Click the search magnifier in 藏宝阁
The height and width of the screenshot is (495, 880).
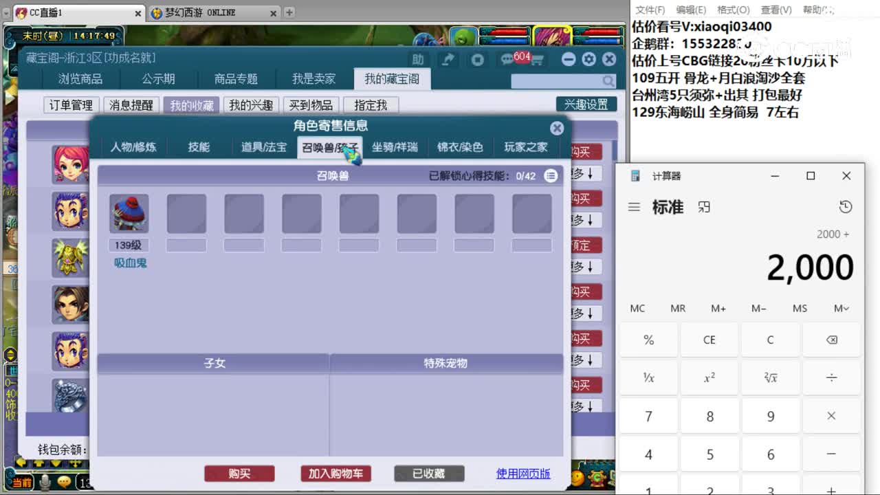click(608, 81)
